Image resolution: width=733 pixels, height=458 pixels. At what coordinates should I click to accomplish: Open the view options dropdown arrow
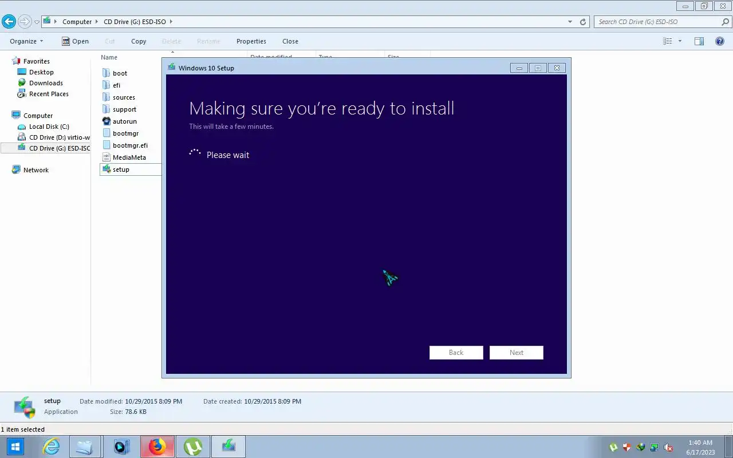click(680, 41)
